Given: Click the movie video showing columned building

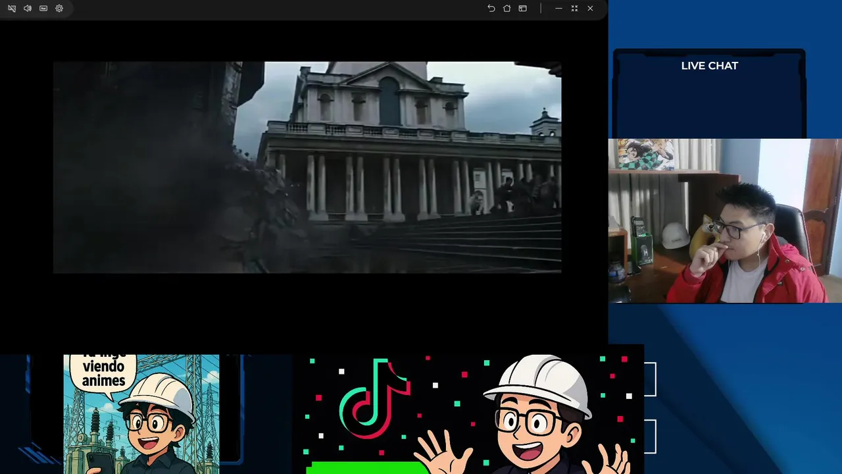Looking at the screenshot, I should point(307,167).
